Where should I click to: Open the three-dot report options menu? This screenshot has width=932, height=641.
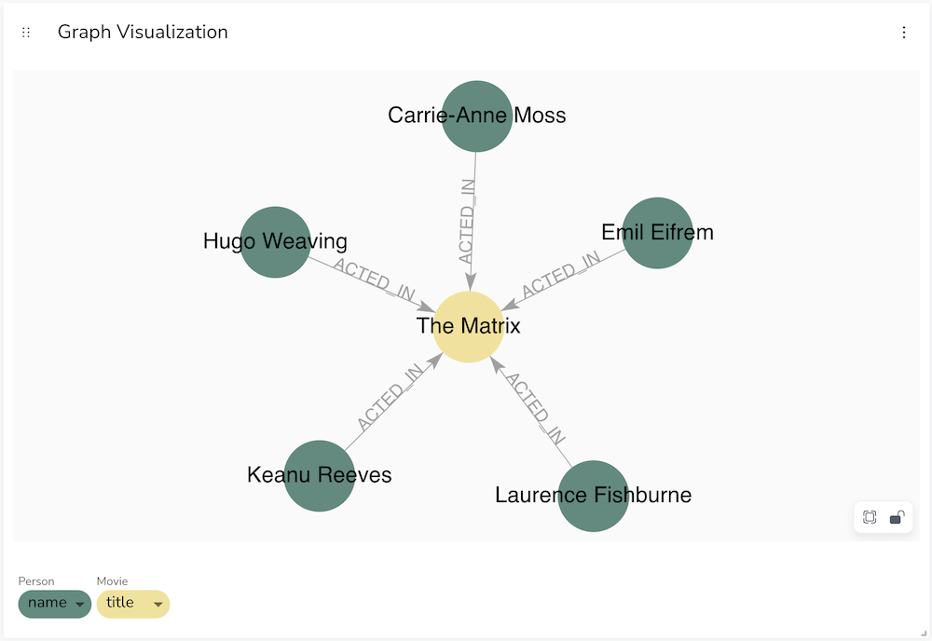pos(903,32)
